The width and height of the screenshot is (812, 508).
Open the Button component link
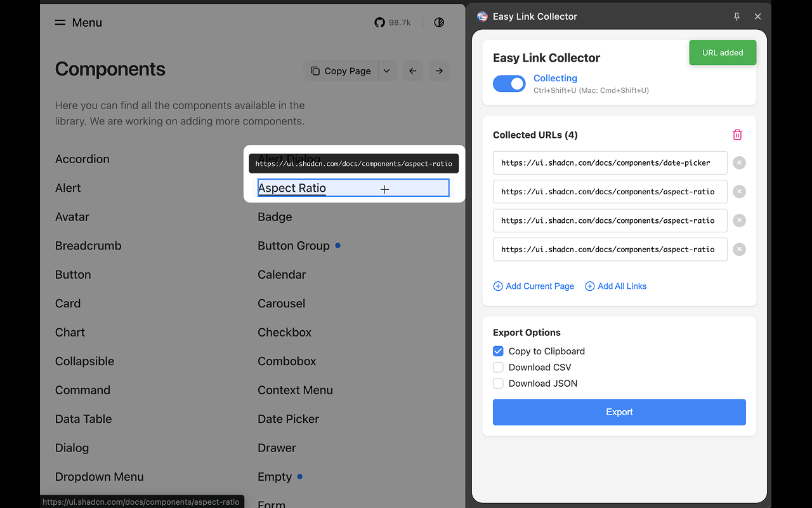tap(73, 275)
